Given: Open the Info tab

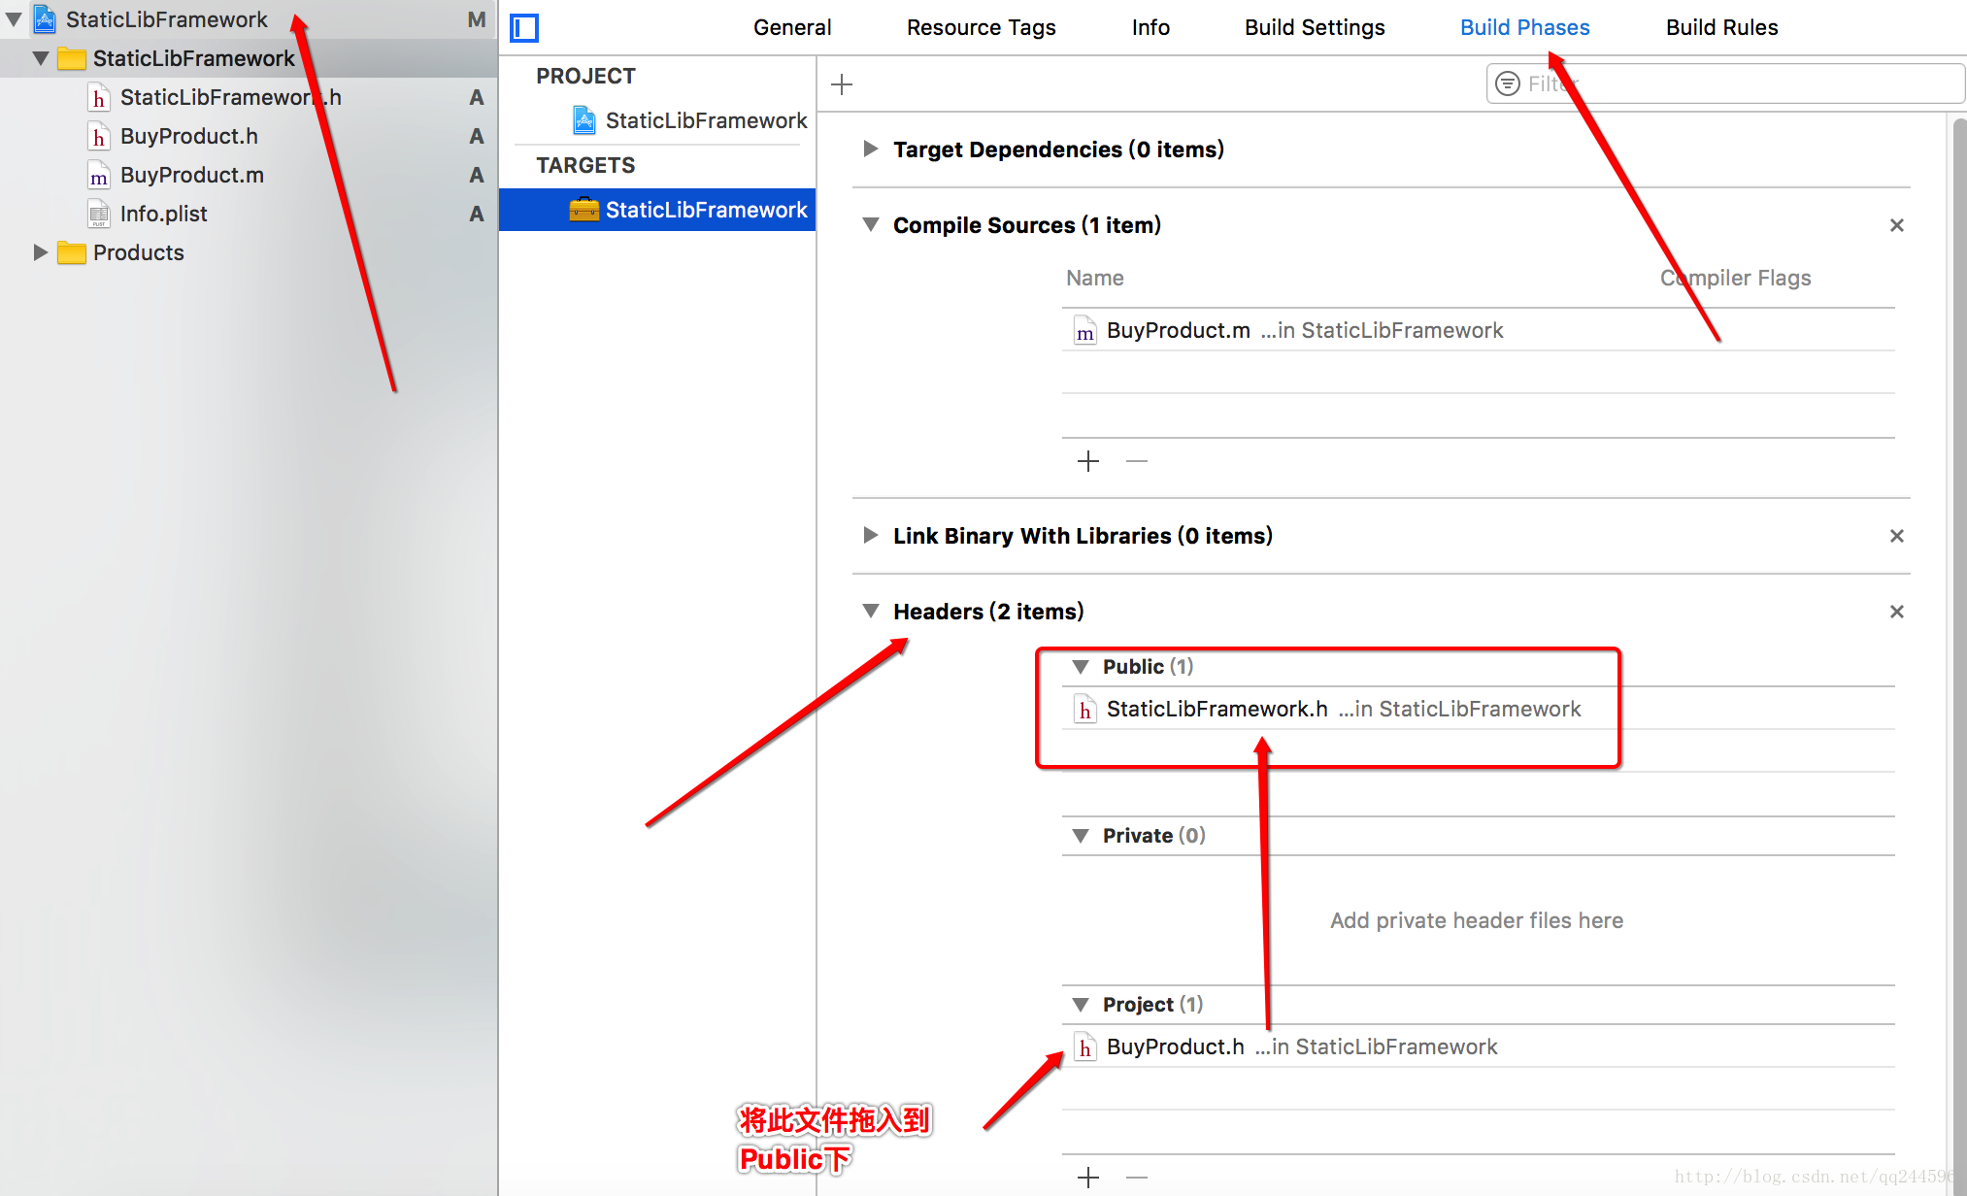Looking at the screenshot, I should pos(1150,27).
